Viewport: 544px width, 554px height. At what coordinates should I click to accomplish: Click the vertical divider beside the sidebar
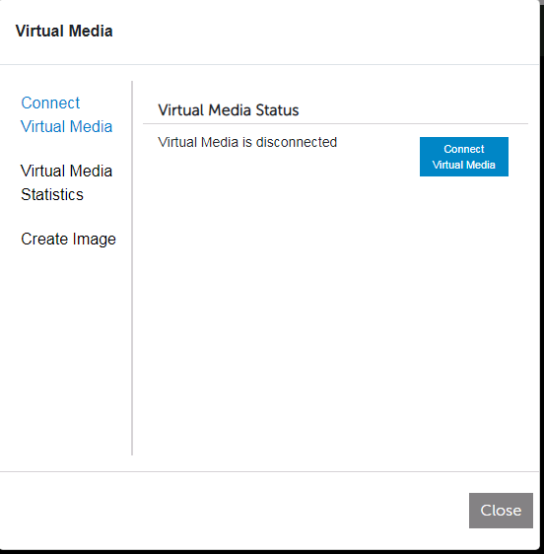click(x=132, y=268)
